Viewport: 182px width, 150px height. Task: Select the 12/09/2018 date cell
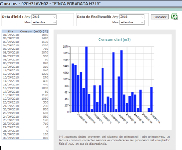11,74
